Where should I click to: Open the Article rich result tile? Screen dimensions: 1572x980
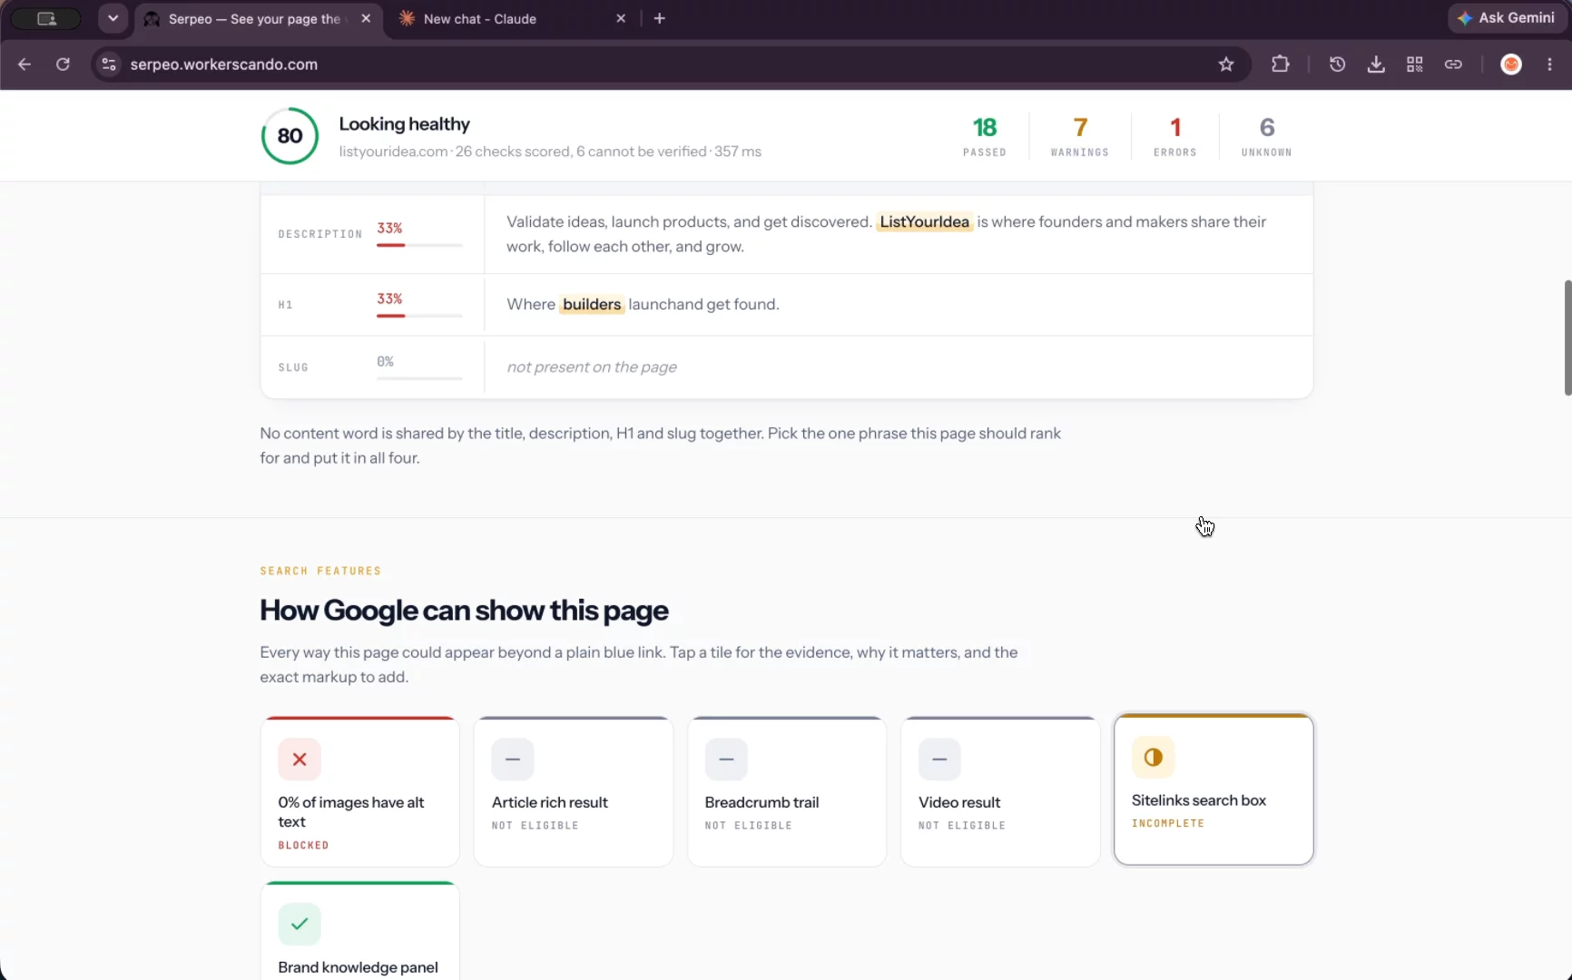(x=573, y=791)
